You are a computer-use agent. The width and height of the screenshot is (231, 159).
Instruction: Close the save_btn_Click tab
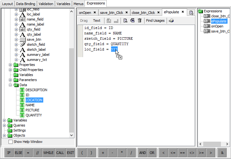point(126,13)
